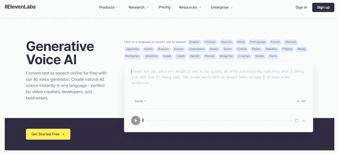Choose the Tamil language chip

[273, 56]
